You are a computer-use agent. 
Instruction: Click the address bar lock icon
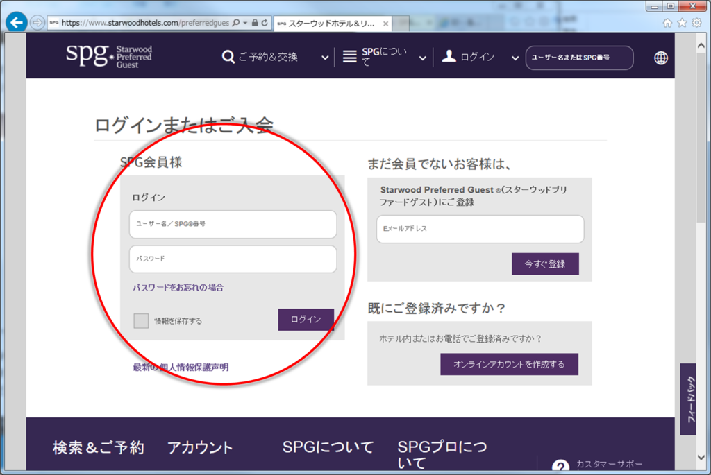[255, 23]
